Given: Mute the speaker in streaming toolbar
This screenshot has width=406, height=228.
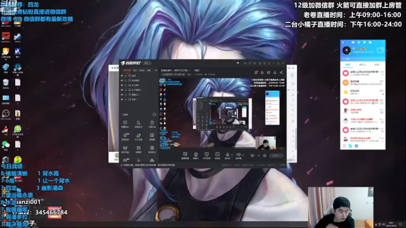Looking at the screenshot, I should tap(238, 156).
